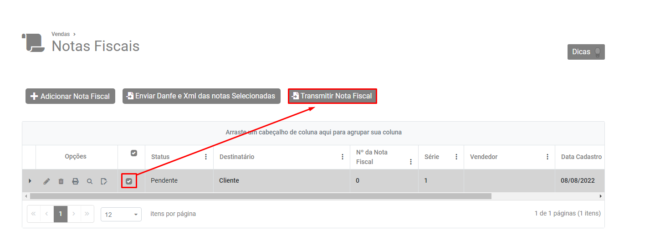Click the Adicionar Nota Fiscal button
Screen dimensions: 660x236
(70, 96)
